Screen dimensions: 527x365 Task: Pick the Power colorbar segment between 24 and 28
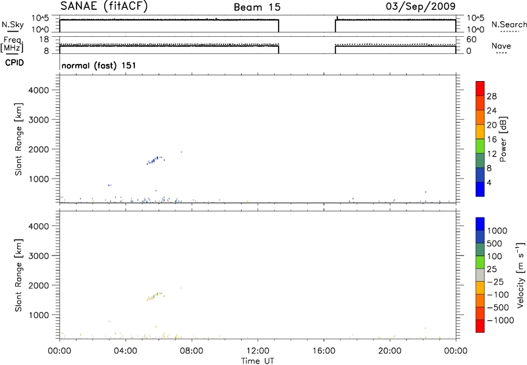point(480,103)
